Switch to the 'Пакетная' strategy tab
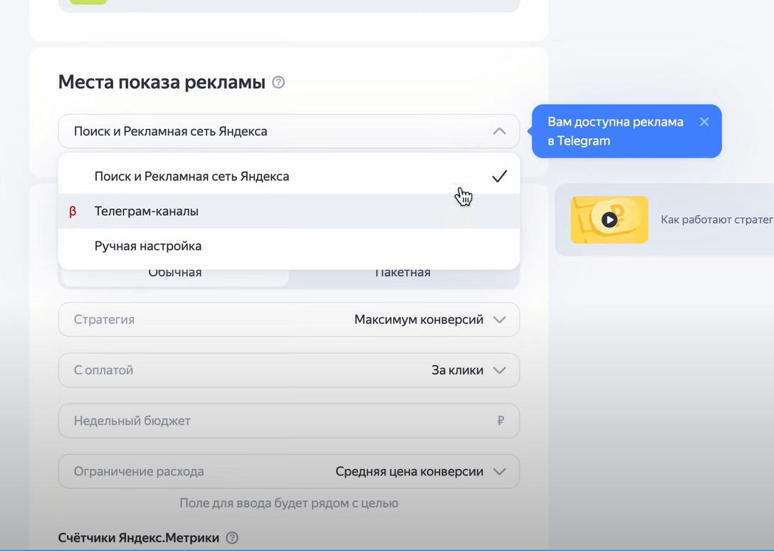The height and width of the screenshot is (551, 774). 404,272
